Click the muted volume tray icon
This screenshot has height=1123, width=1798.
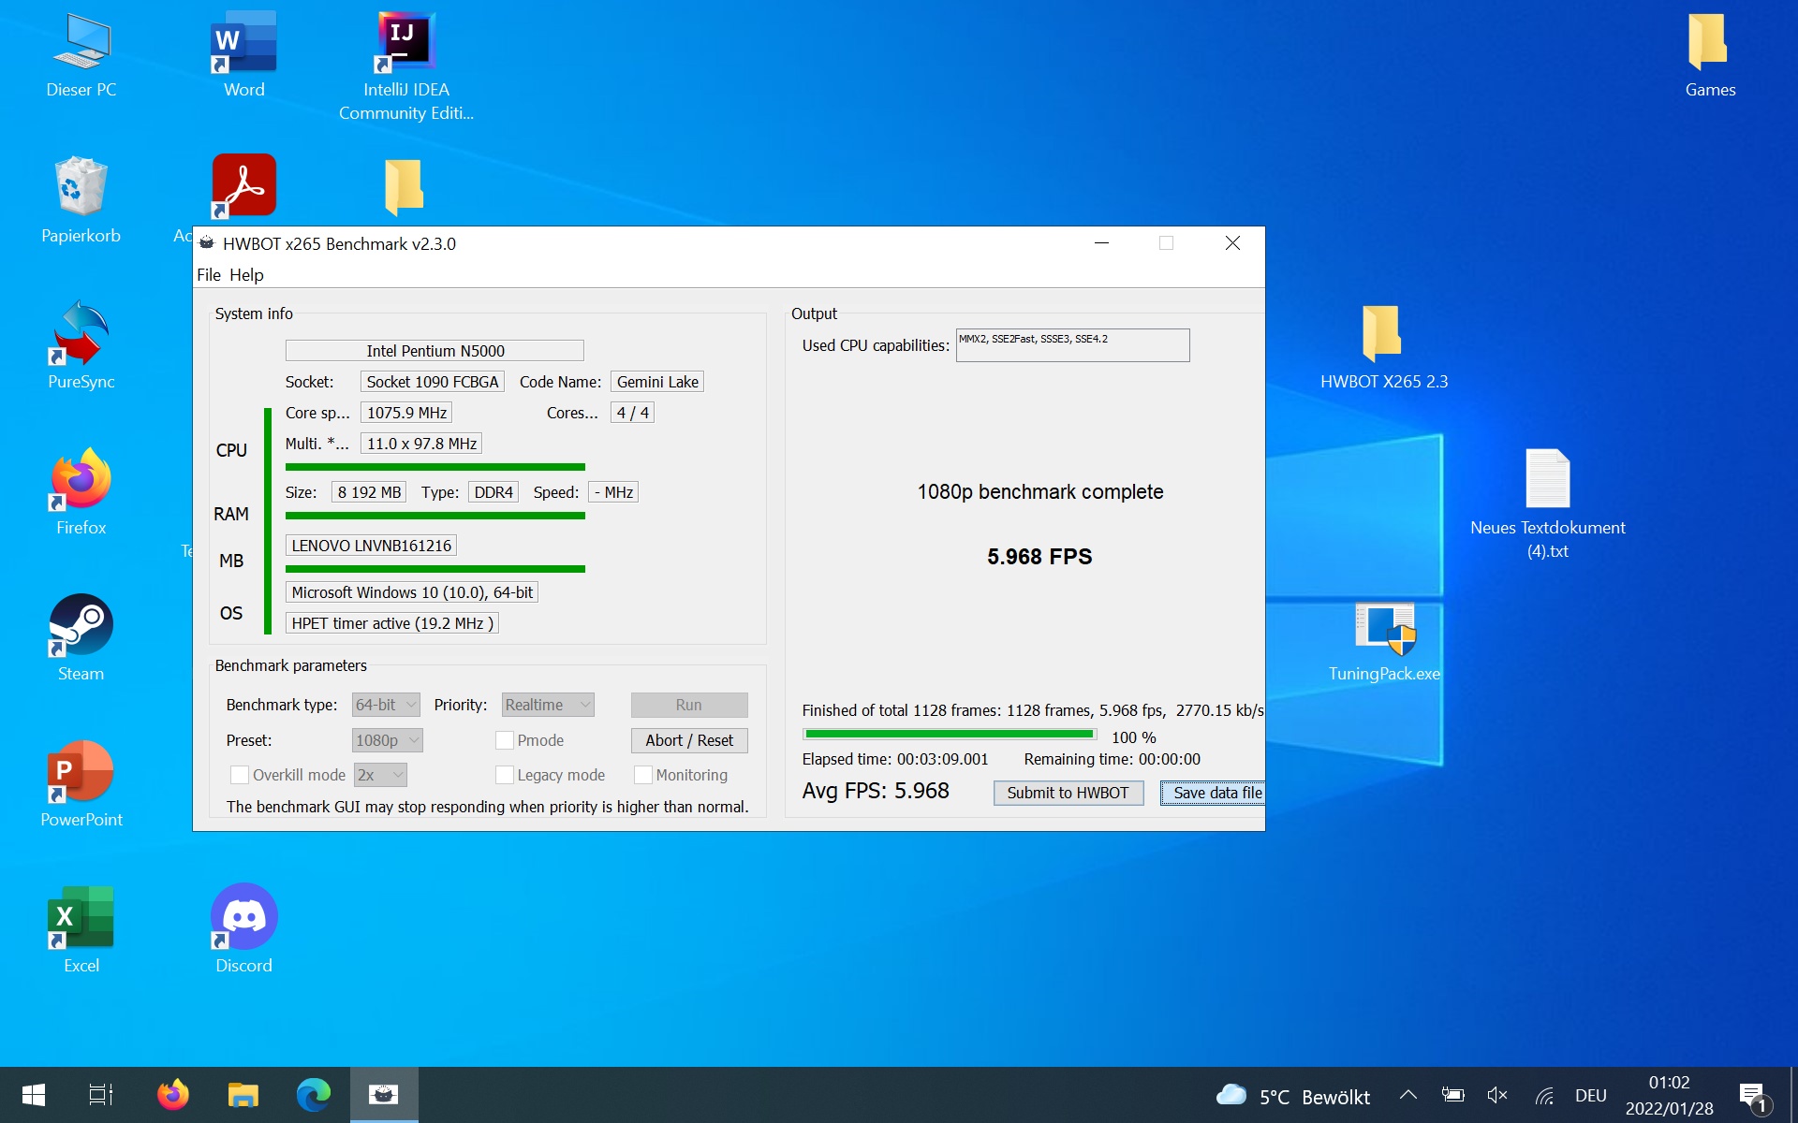(1496, 1095)
